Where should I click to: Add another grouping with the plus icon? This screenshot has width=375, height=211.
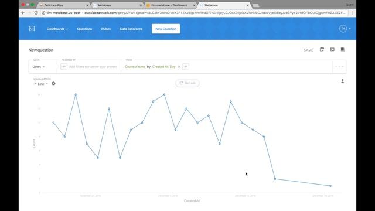coord(186,67)
